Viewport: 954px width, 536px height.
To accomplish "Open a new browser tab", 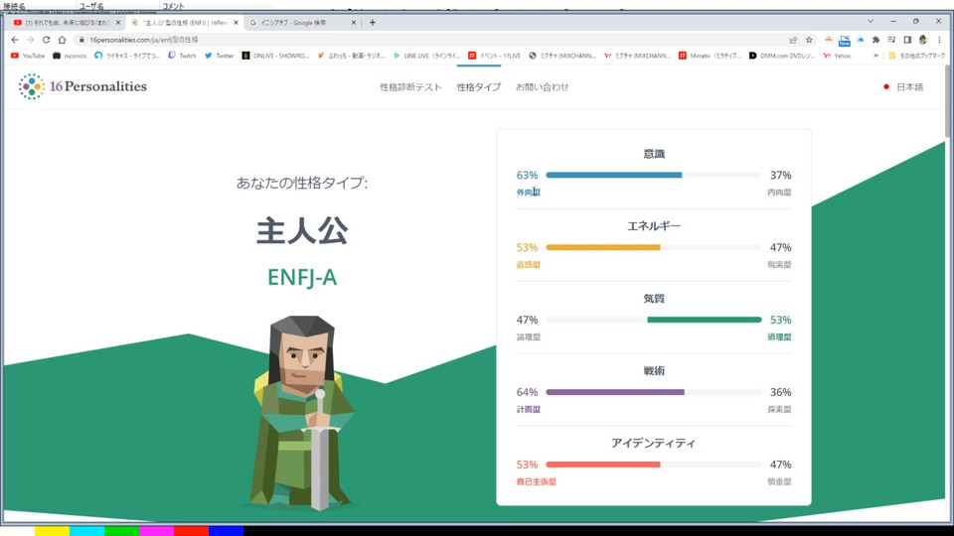I will (x=373, y=23).
